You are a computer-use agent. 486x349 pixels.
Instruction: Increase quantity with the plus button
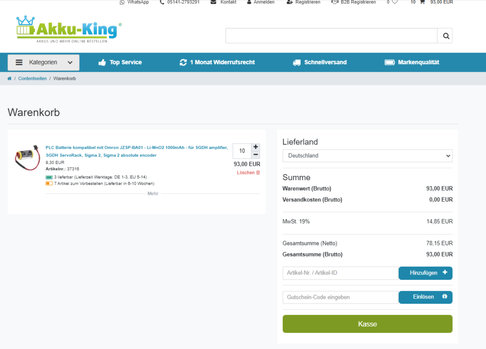click(x=256, y=147)
